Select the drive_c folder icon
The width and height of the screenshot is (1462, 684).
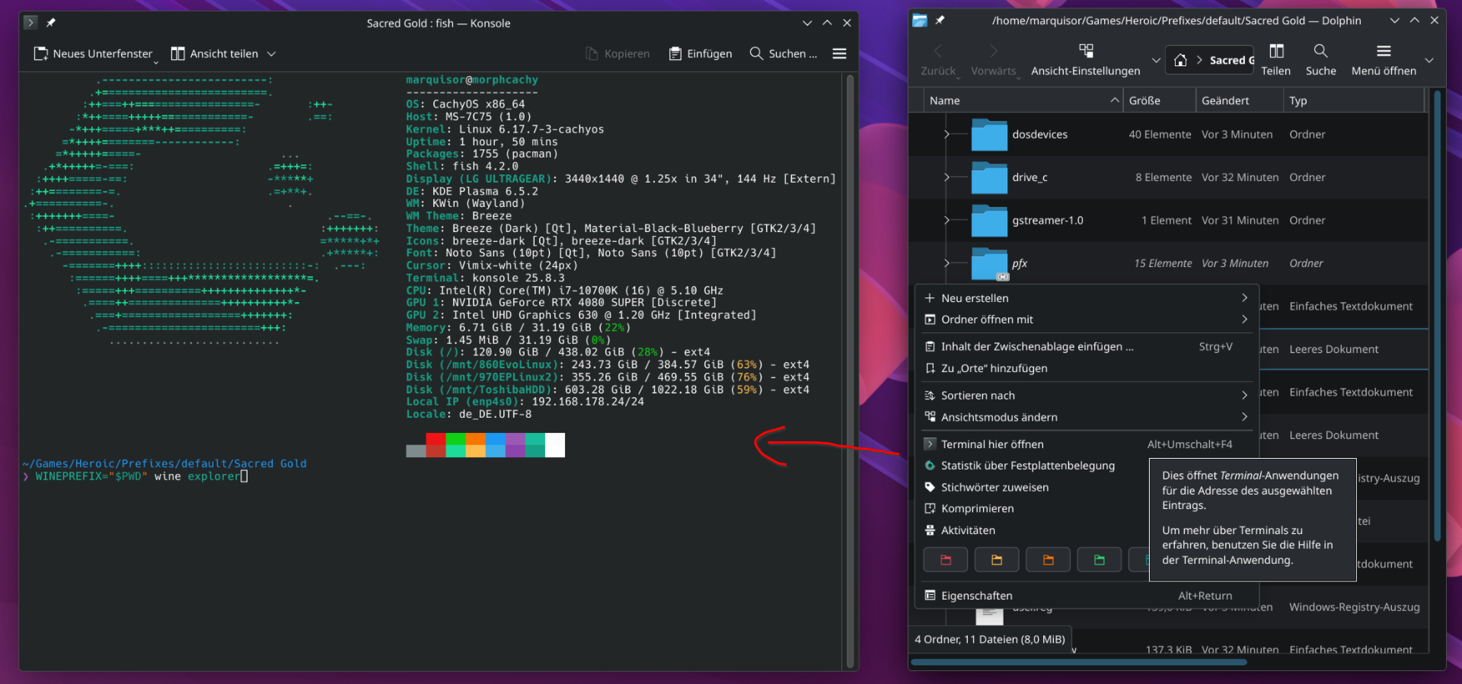989,178
